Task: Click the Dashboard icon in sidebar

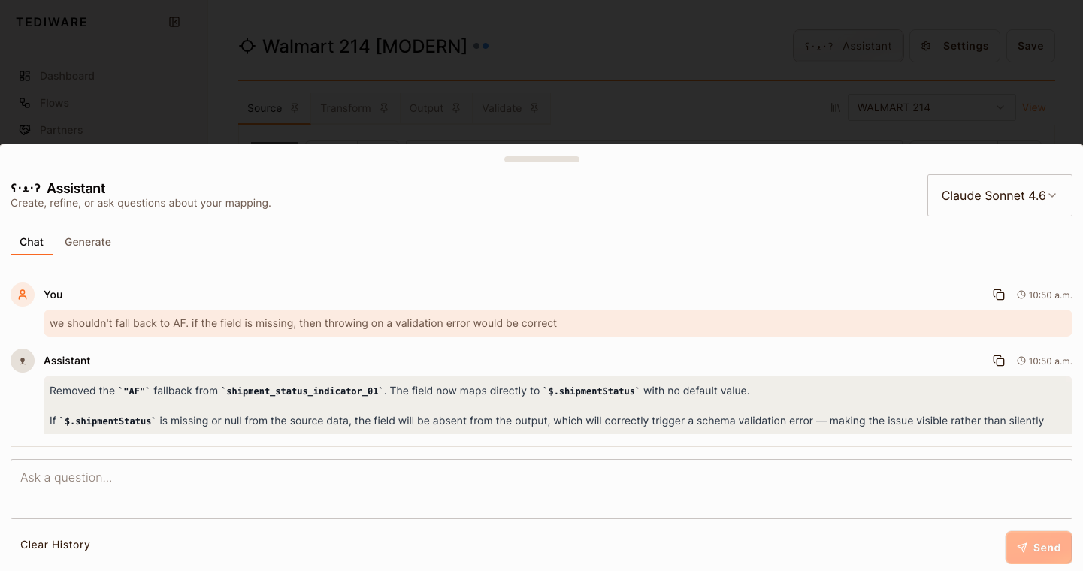Action: click(x=25, y=76)
